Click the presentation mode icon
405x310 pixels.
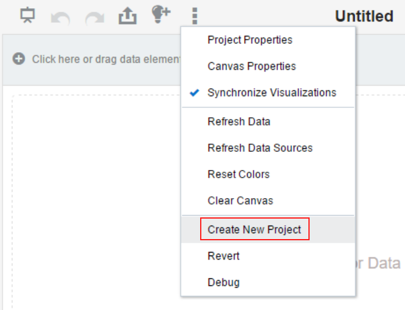[28, 15]
